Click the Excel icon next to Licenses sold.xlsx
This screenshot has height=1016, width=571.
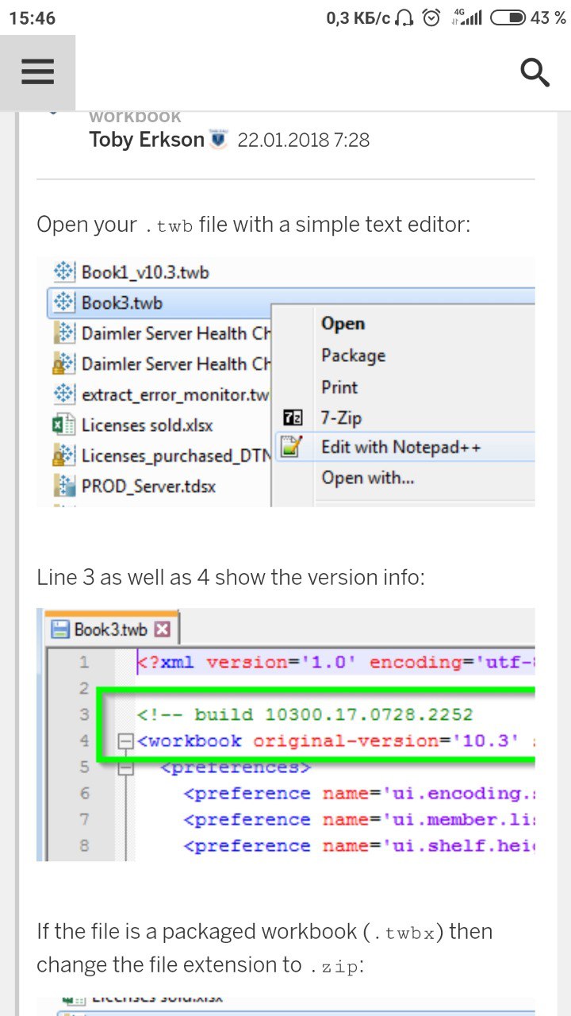[62, 425]
